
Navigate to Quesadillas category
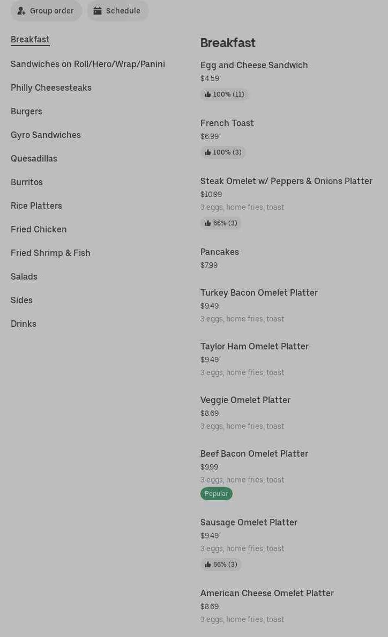(x=34, y=158)
